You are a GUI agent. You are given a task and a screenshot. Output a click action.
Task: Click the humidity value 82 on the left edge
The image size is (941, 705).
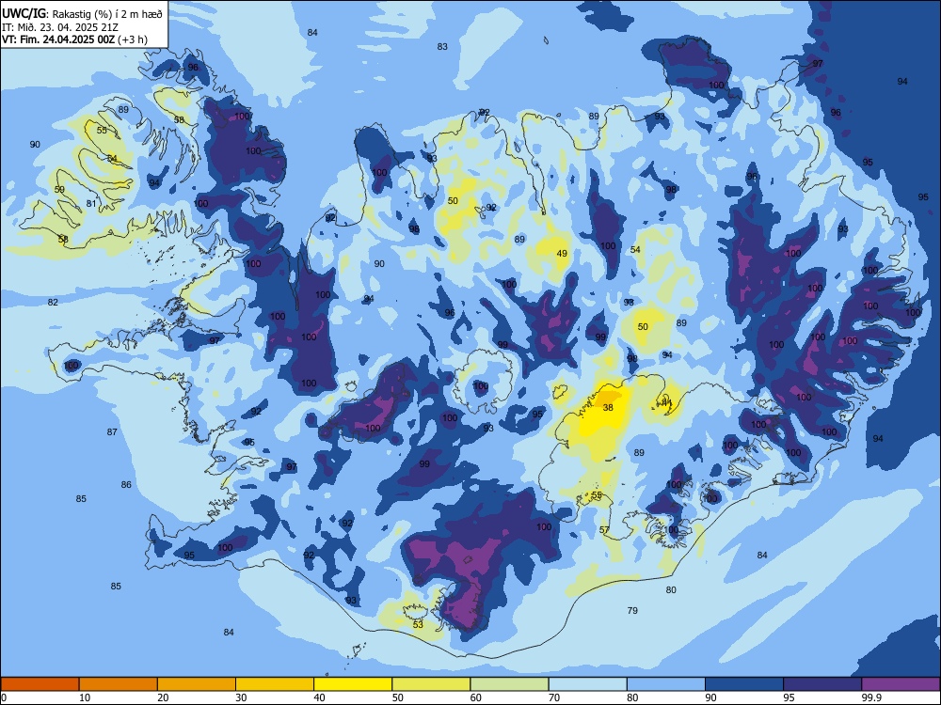(54, 303)
